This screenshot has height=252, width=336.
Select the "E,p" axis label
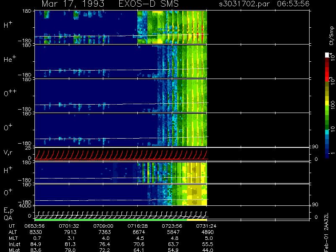click(x=8, y=211)
